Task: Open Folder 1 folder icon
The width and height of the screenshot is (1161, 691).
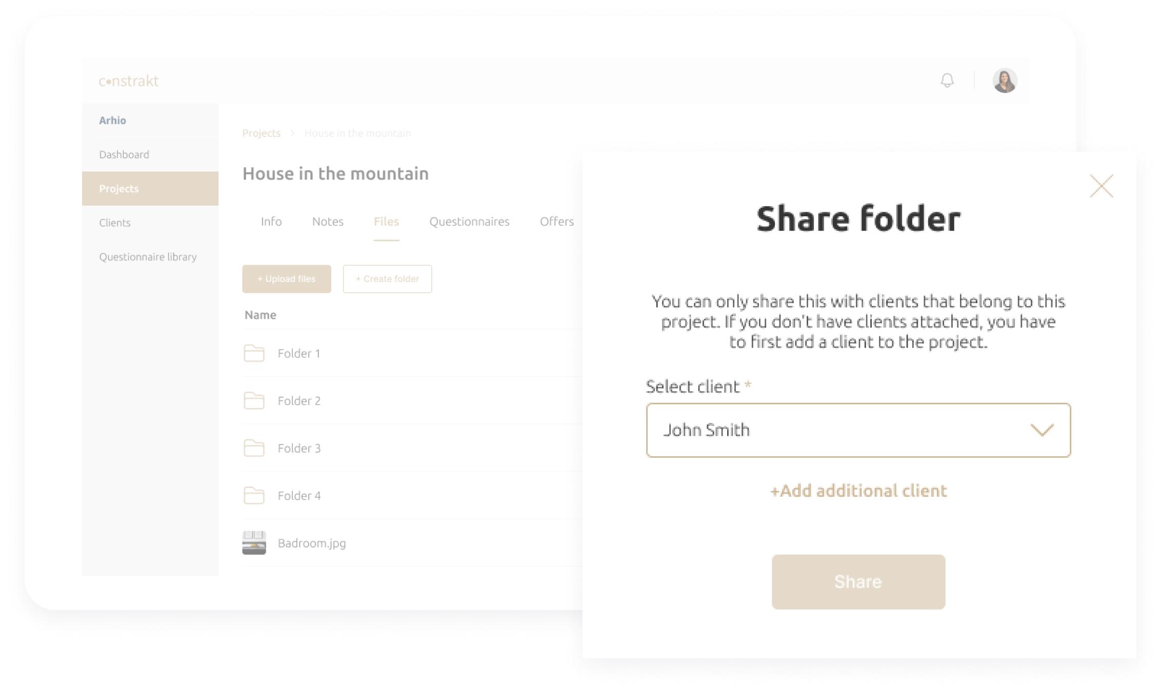Action: (254, 353)
